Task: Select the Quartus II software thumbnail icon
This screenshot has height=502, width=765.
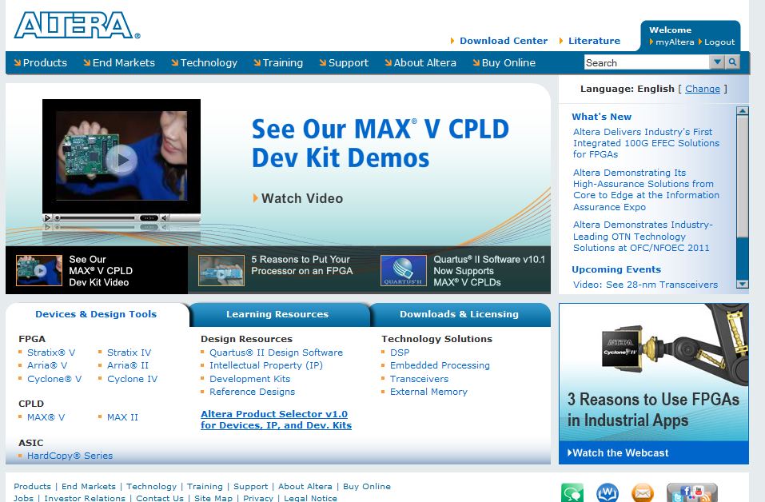Action: 403,270
